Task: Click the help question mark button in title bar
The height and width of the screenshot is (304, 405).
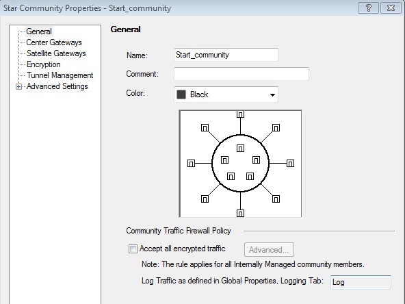Action: (x=368, y=8)
